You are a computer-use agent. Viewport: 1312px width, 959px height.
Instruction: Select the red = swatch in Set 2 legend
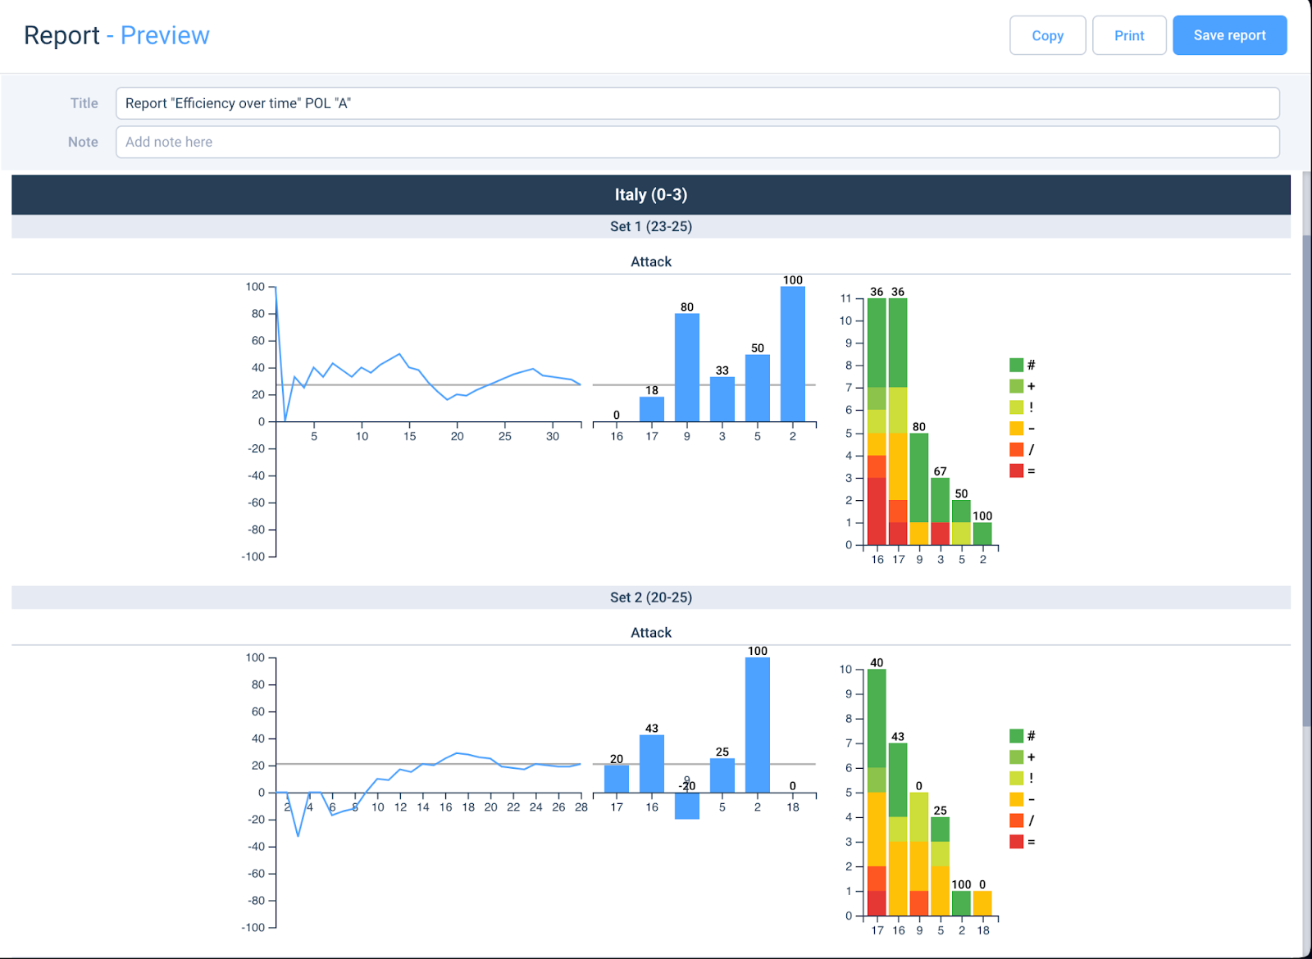click(1016, 842)
